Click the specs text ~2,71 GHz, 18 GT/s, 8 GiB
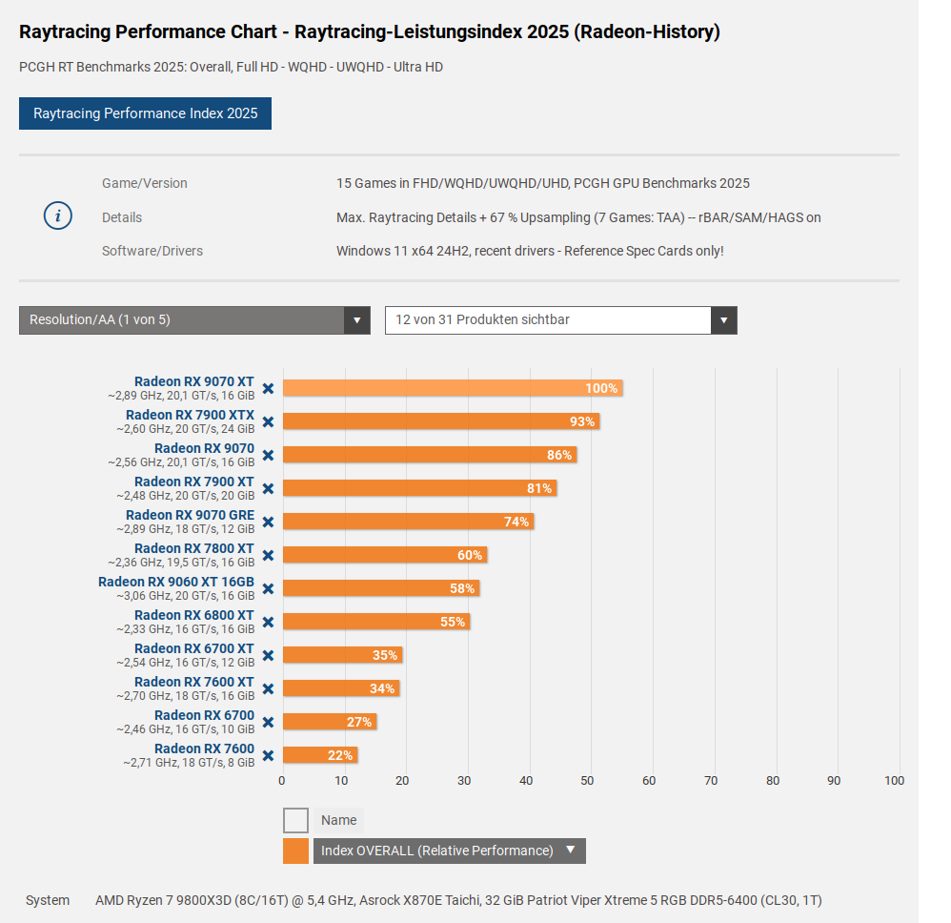The width and height of the screenshot is (951, 923). (189, 763)
